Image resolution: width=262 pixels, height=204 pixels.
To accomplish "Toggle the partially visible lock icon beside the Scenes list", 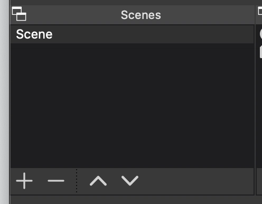I will (261, 52).
